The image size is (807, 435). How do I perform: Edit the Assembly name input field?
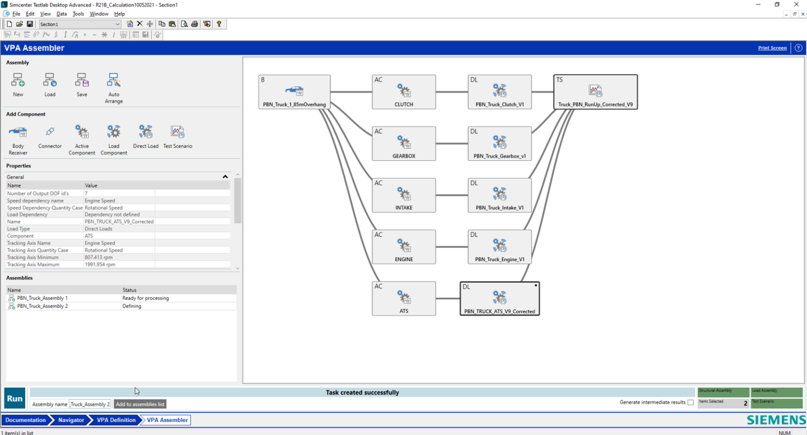[x=90, y=404]
